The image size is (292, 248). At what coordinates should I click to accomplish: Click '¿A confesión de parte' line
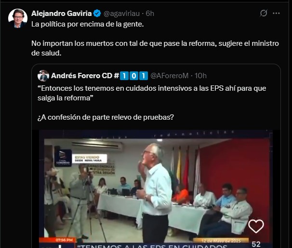tap(106, 117)
